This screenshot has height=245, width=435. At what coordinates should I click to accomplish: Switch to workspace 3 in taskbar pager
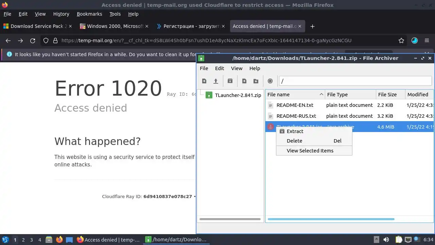click(x=31, y=240)
